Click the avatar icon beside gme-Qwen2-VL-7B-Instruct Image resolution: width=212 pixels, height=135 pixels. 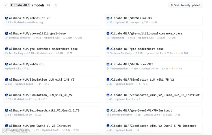[108, 110]
